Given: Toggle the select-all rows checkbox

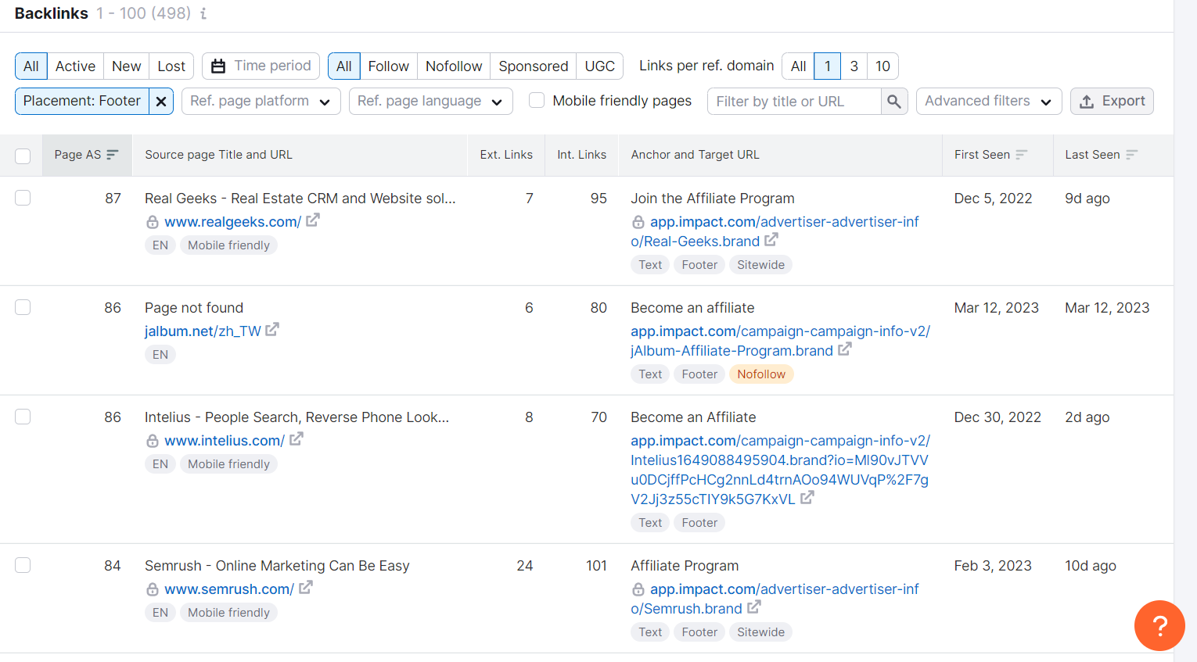Looking at the screenshot, I should click(23, 156).
